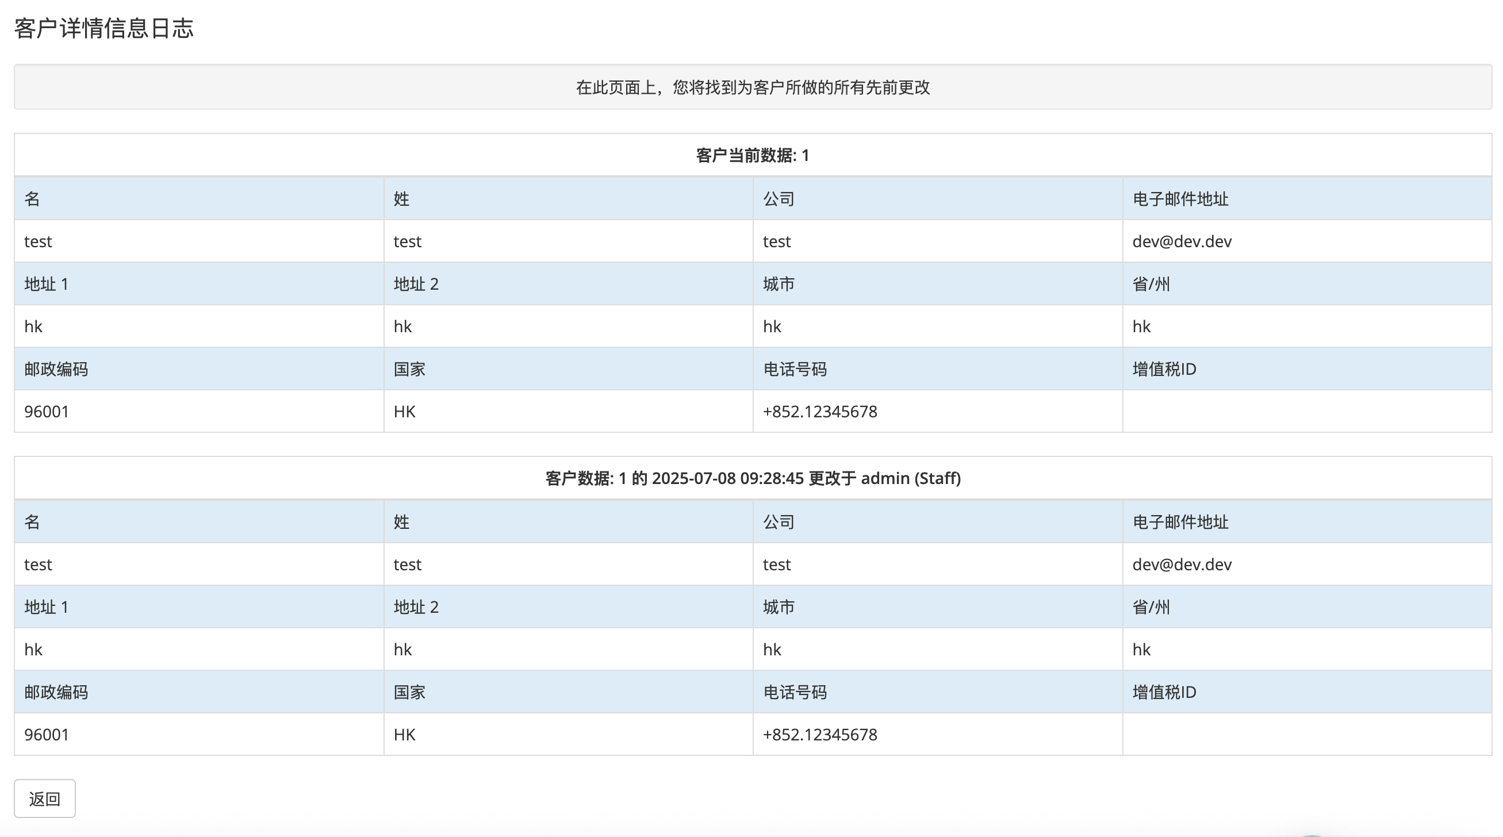Click the 2025-07-08 09:28:45 change log title
The height and width of the screenshot is (837, 1503).
(753, 478)
